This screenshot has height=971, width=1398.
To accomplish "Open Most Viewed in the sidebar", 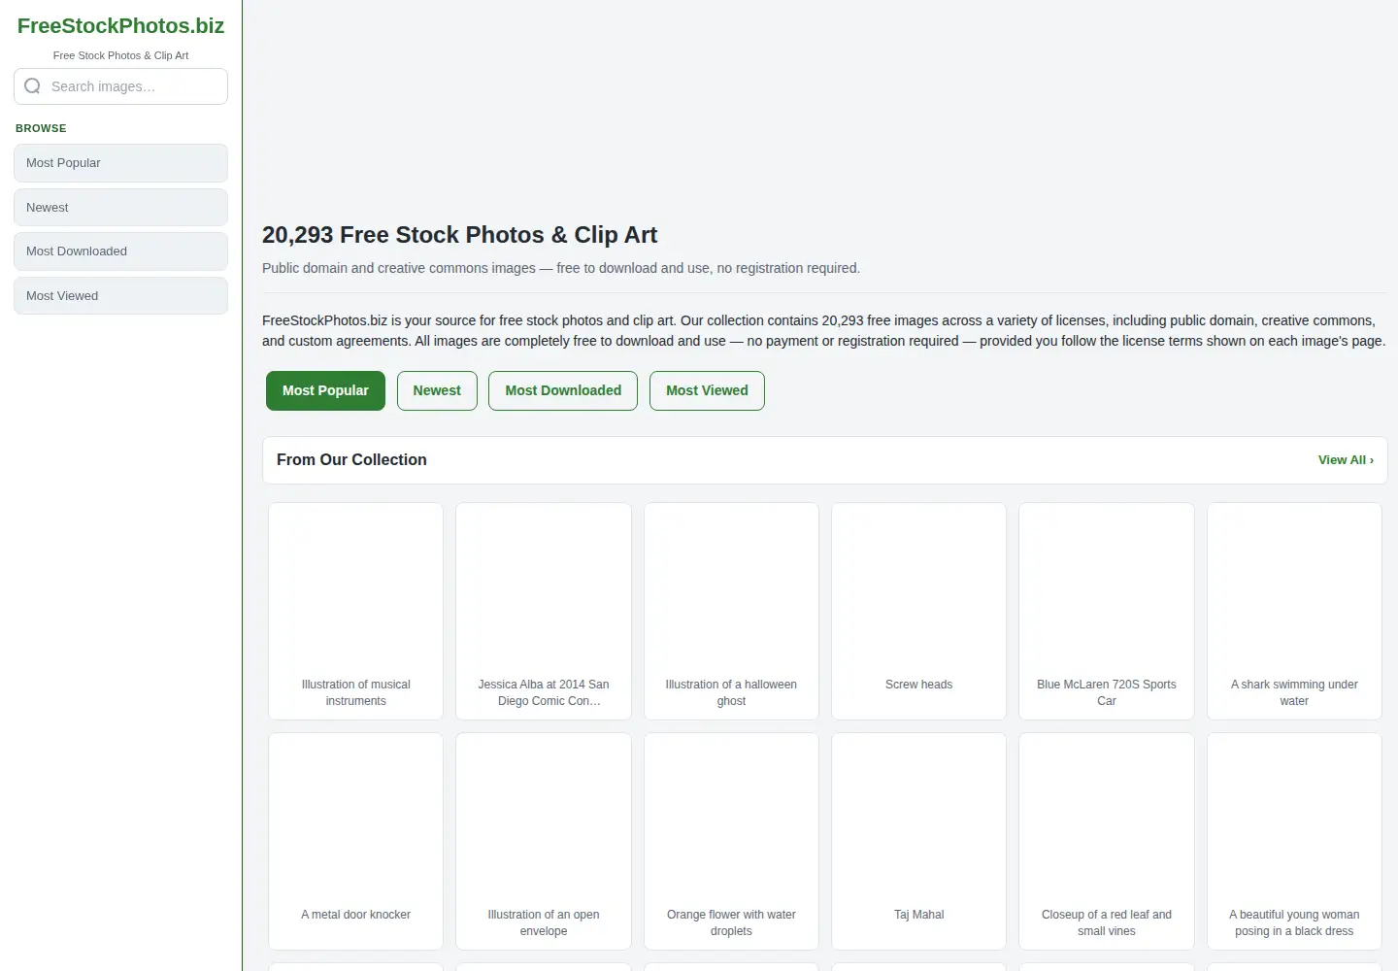I will click(x=120, y=296).
